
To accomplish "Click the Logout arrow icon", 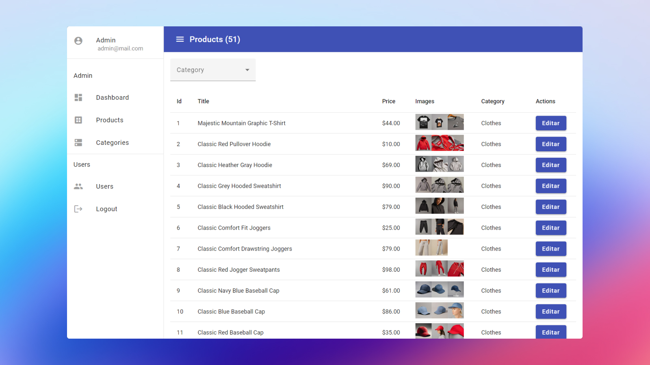I will click(x=78, y=209).
